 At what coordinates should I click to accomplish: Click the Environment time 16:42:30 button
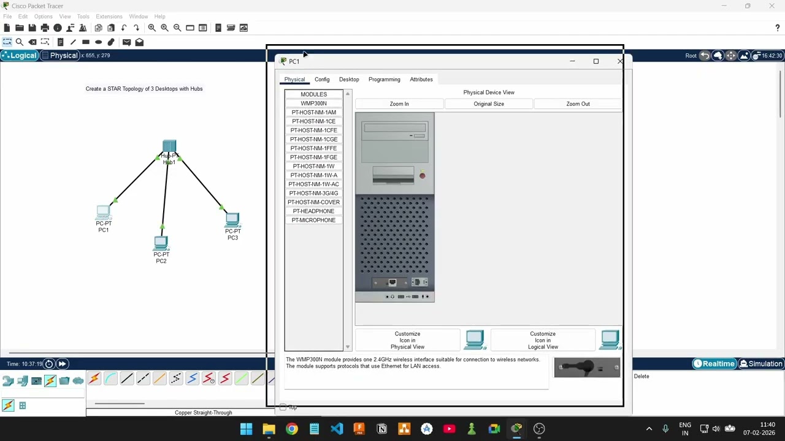[767, 56]
